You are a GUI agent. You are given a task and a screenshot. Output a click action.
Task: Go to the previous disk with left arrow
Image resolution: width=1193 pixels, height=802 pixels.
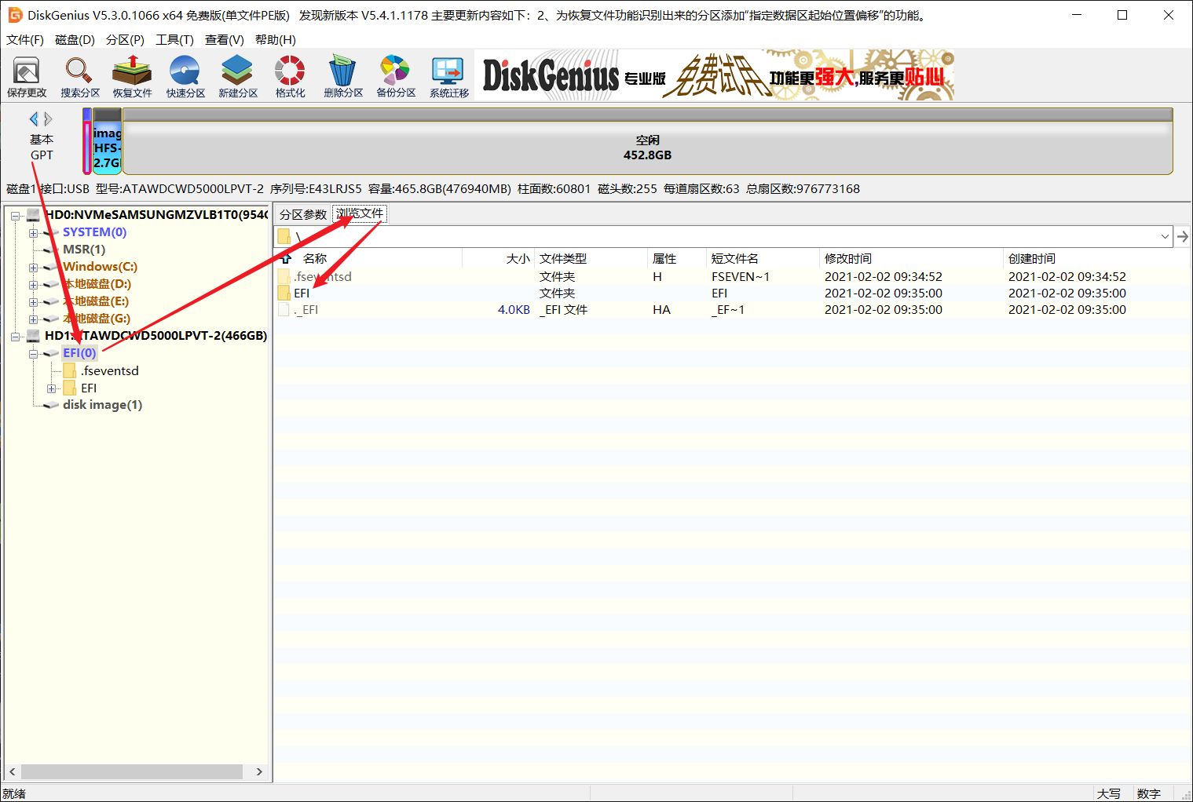(34, 118)
